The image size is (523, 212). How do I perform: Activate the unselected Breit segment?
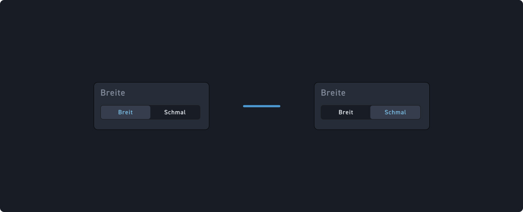(346, 112)
